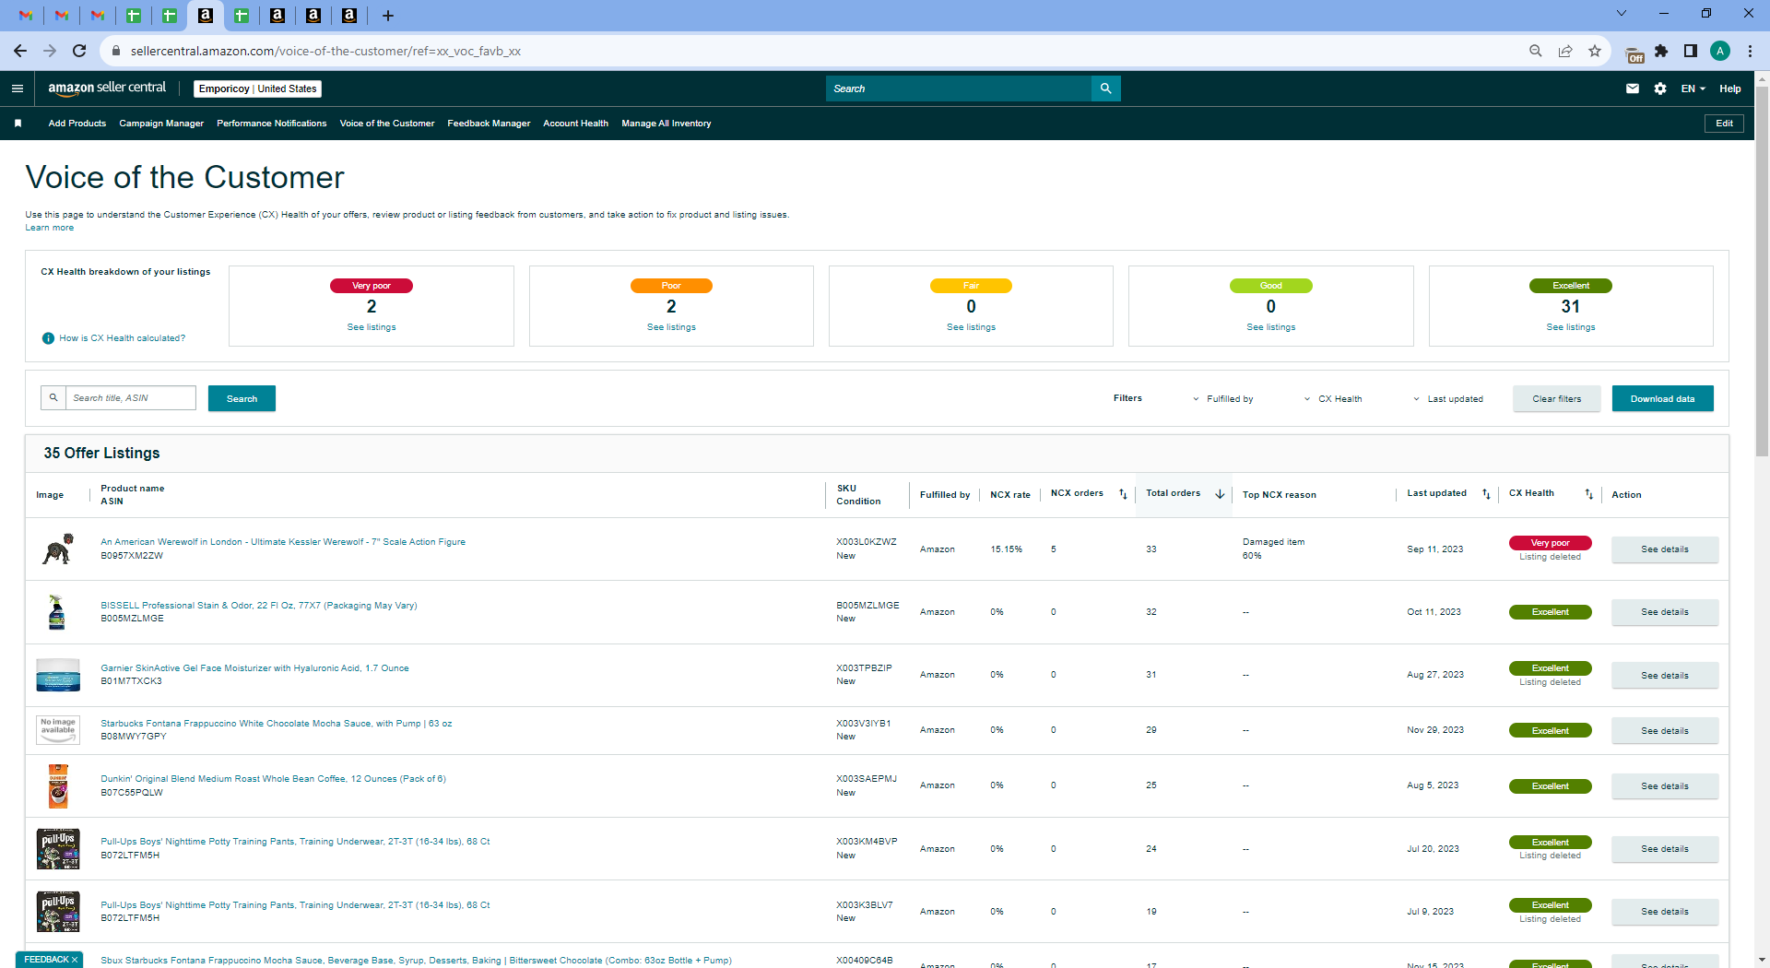The height and width of the screenshot is (968, 1770).
Task: Open the American Werewolf in London product link
Action: pyautogui.click(x=283, y=542)
